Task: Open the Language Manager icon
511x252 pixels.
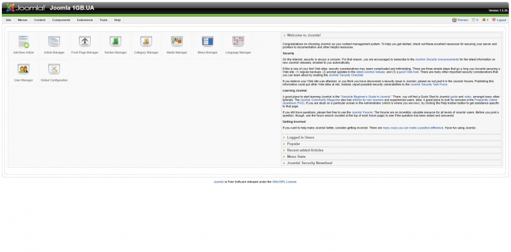Action: [x=238, y=45]
